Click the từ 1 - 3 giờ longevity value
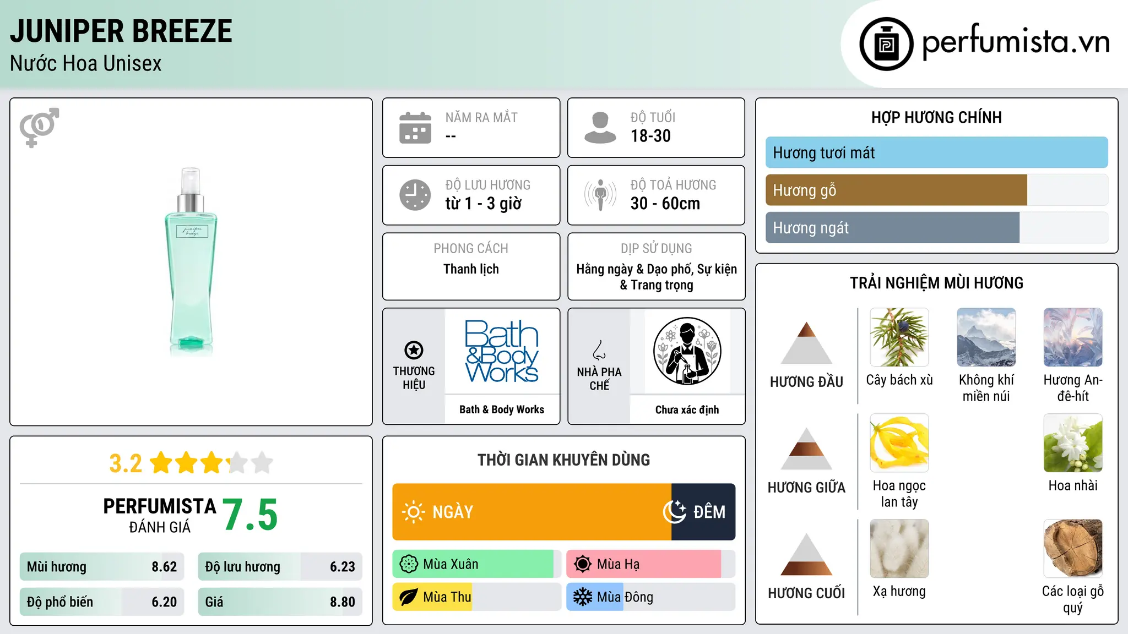Screen dimensions: 1128x634 tap(484, 204)
